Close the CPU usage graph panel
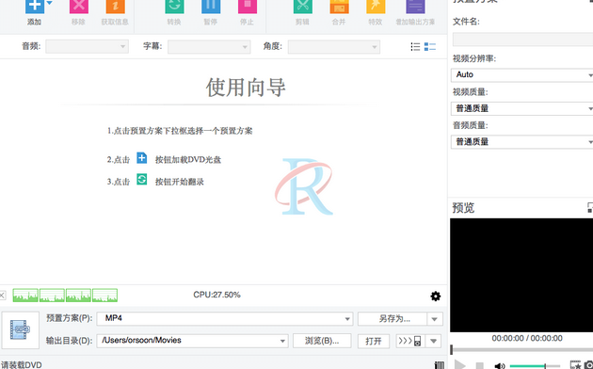The height and width of the screenshot is (369, 593). (2, 296)
